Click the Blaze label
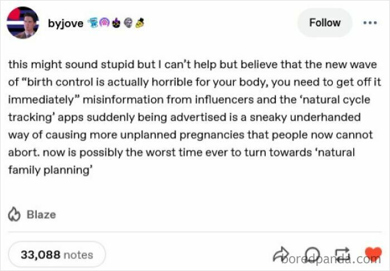 pos(41,214)
